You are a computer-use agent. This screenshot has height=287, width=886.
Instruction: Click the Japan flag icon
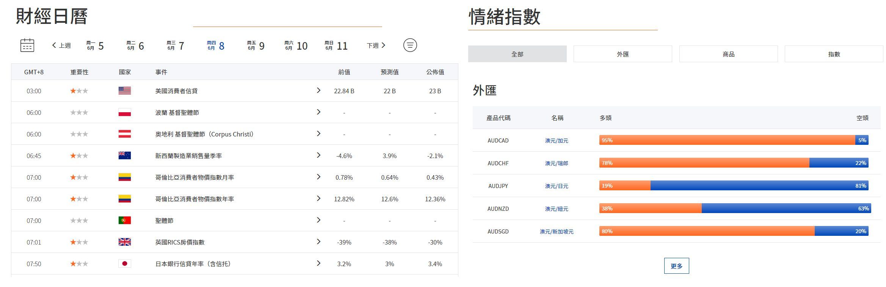(x=124, y=263)
